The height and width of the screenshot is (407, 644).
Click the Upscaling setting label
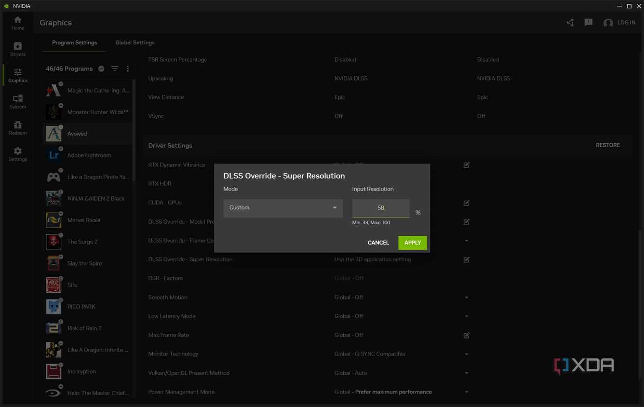161,79
